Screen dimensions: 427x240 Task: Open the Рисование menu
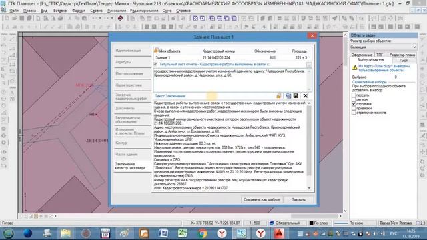click(117, 11)
